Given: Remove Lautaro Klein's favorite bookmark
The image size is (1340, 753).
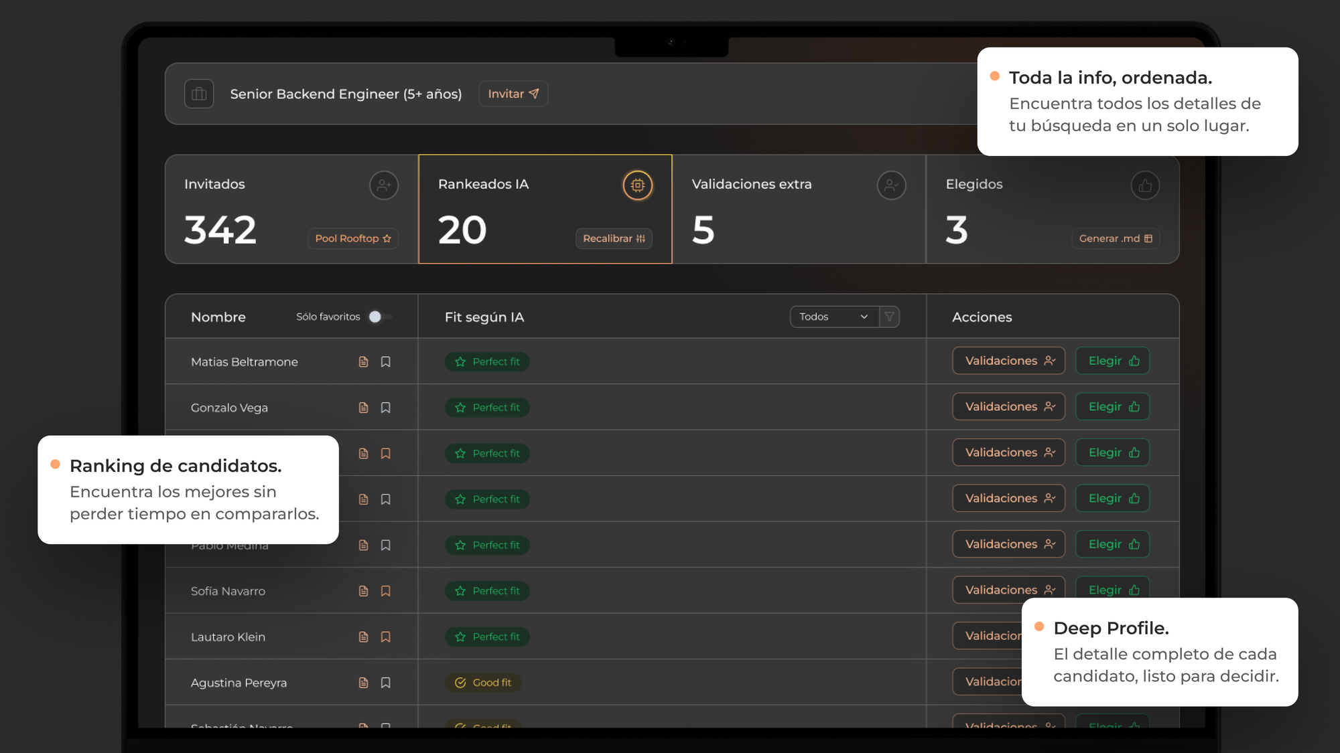Looking at the screenshot, I should 385,637.
